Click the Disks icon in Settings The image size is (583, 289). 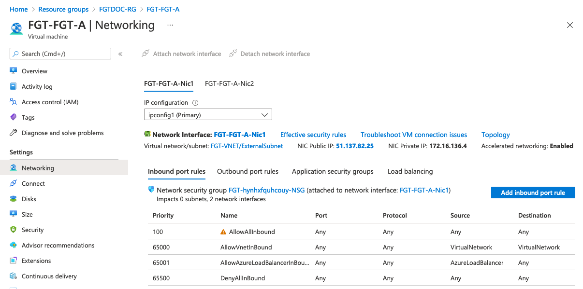(14, 199)
